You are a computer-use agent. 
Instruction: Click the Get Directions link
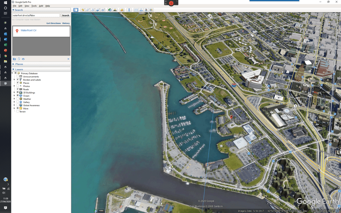point(53,23)
